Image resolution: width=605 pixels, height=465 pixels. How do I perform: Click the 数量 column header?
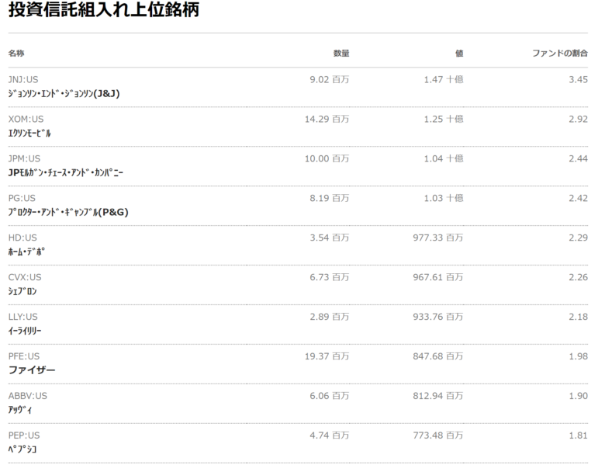[341, 54]
